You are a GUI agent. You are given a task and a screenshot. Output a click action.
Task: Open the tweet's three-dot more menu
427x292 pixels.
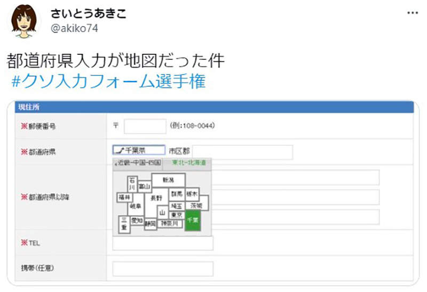[413, 12]
